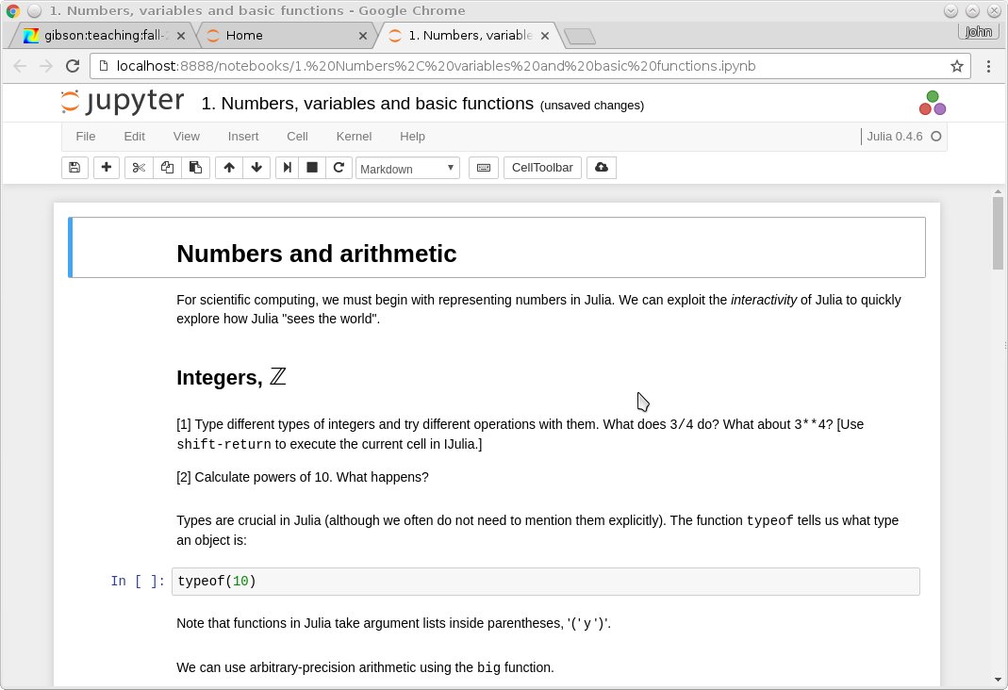Viewport: 1008px width, 690px height.
Task: Copy selected cells icon
Action: tap(167, 168)
